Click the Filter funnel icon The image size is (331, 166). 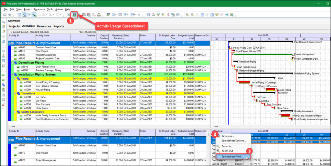(x=125, y=15)
